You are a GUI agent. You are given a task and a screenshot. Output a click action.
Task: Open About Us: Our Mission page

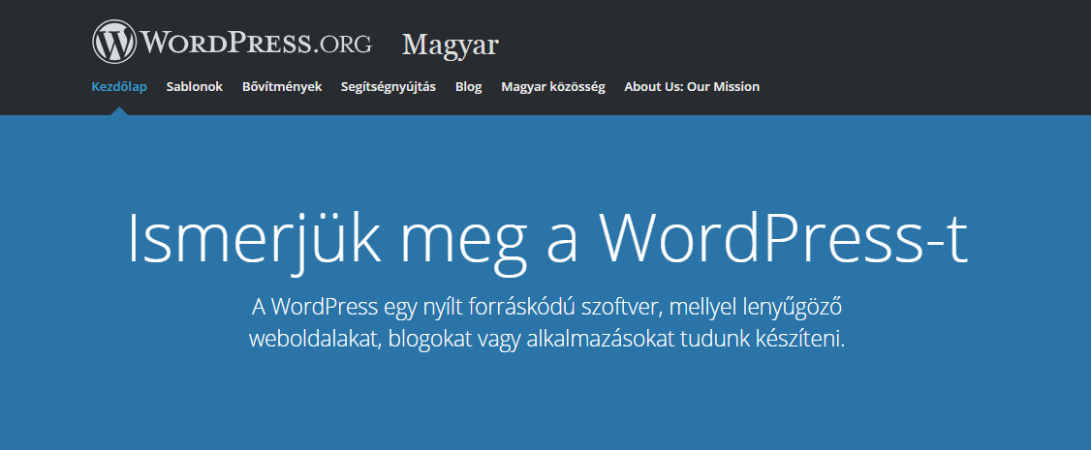tap(692, 87)
